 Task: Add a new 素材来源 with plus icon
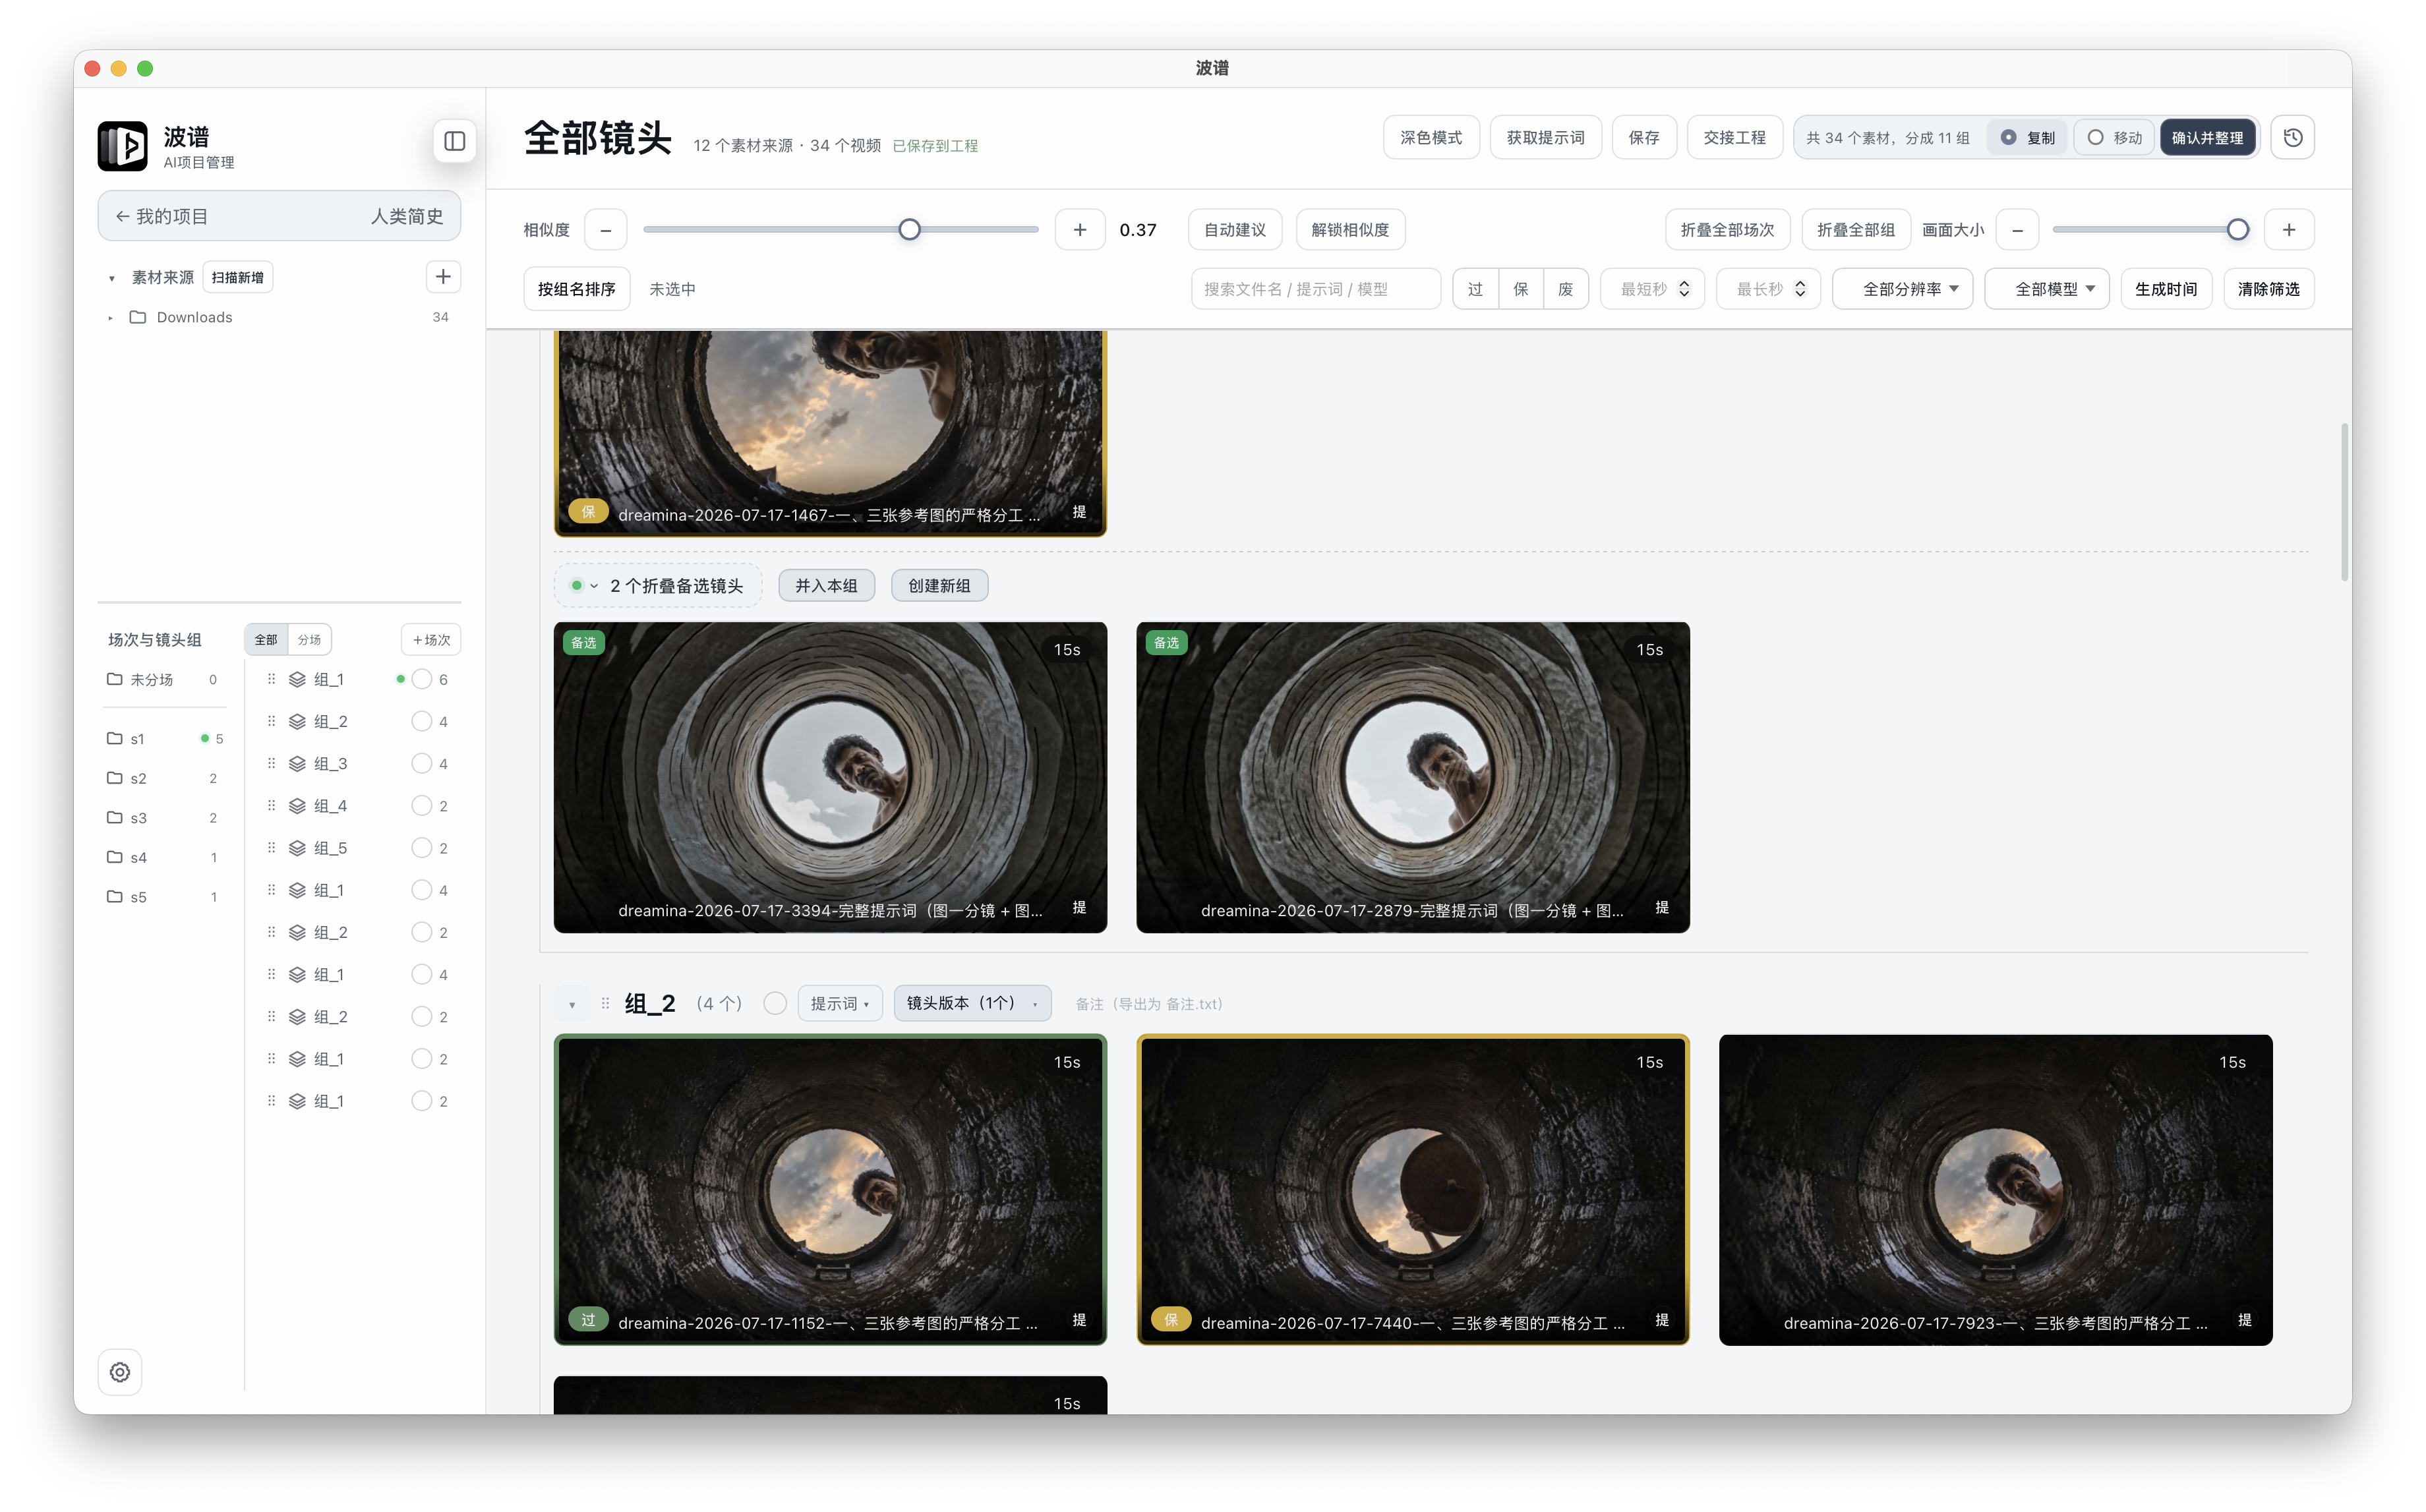pyautogui.click(x=443, y=277)
